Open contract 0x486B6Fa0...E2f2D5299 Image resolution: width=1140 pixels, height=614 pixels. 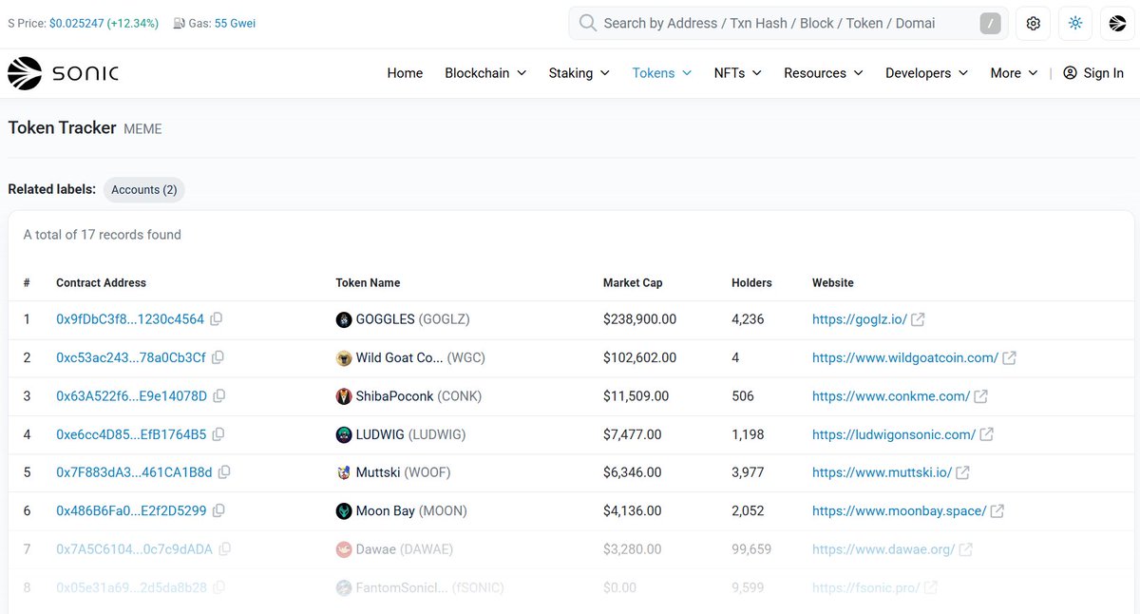131,510
